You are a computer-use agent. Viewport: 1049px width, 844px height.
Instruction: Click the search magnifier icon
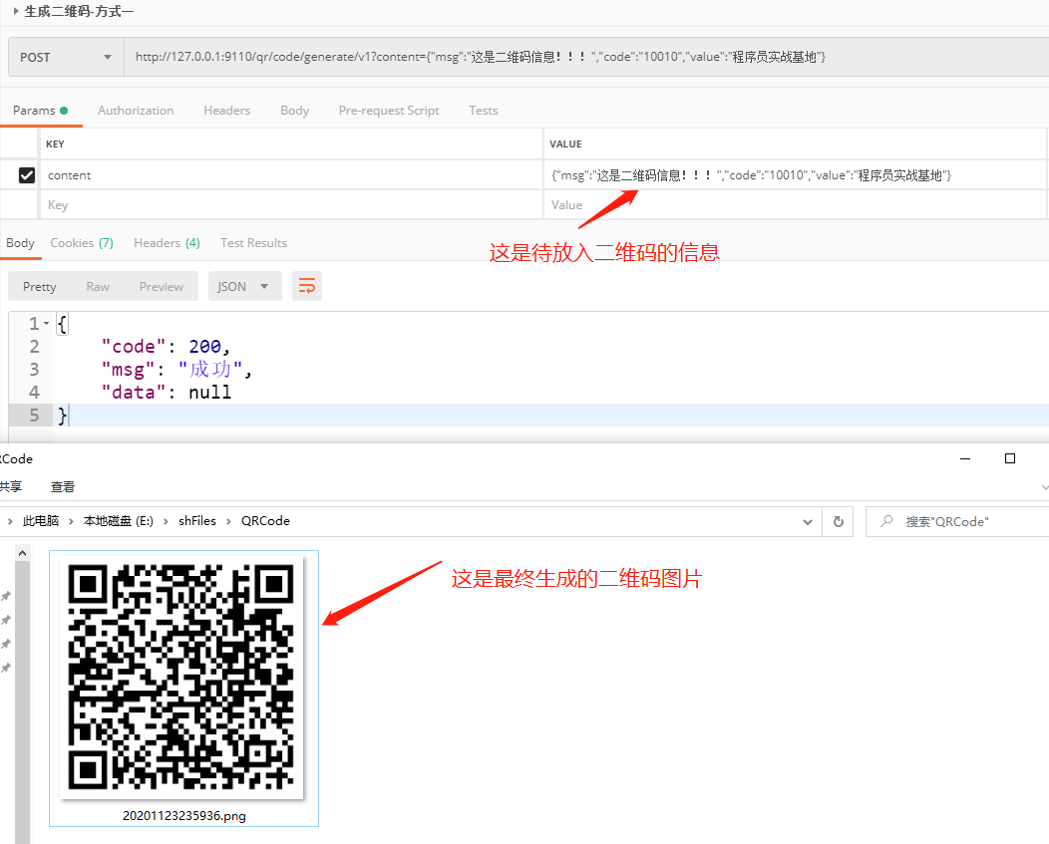pyautogui.click(x=886, y=521)
